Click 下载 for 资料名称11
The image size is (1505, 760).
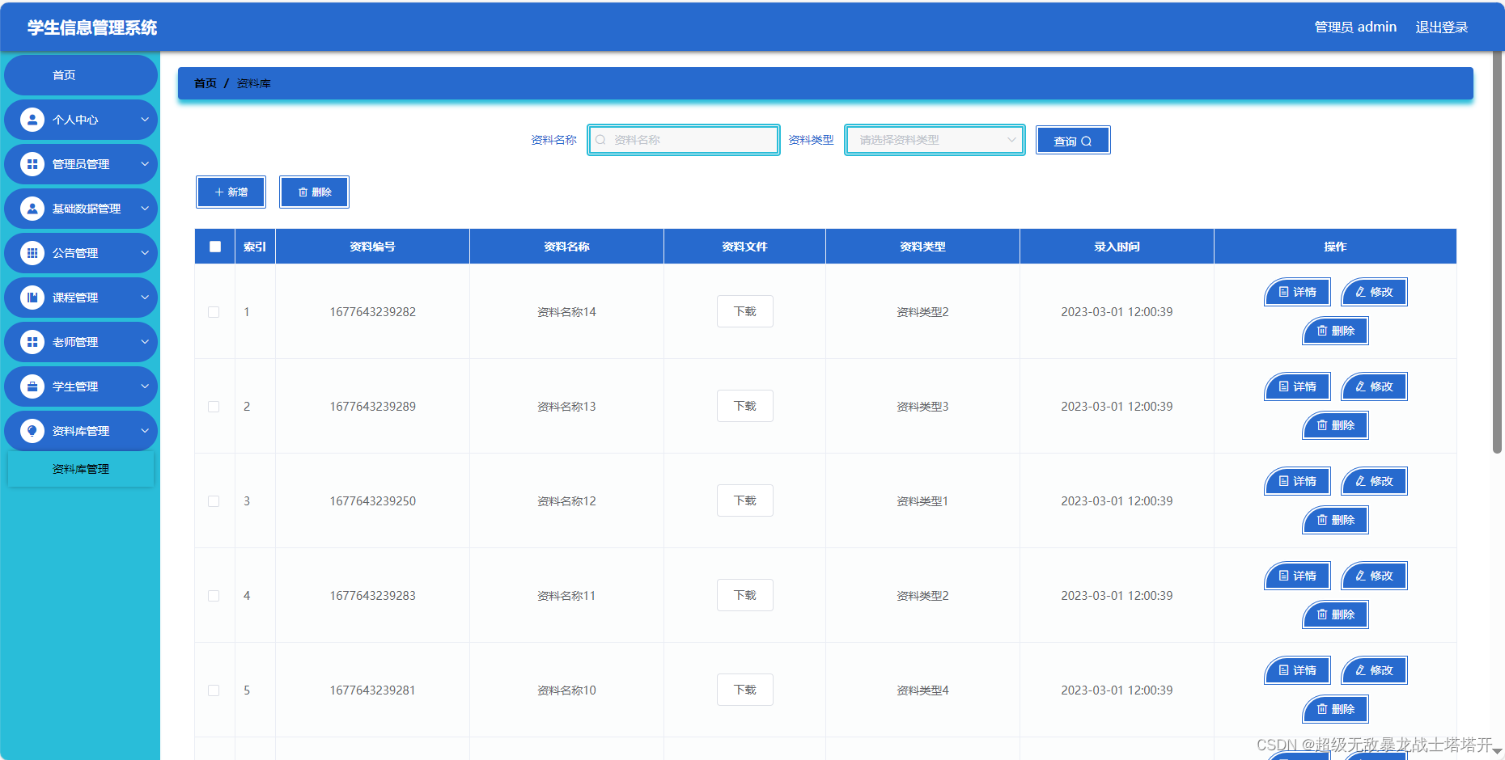[x=745, y=595]
